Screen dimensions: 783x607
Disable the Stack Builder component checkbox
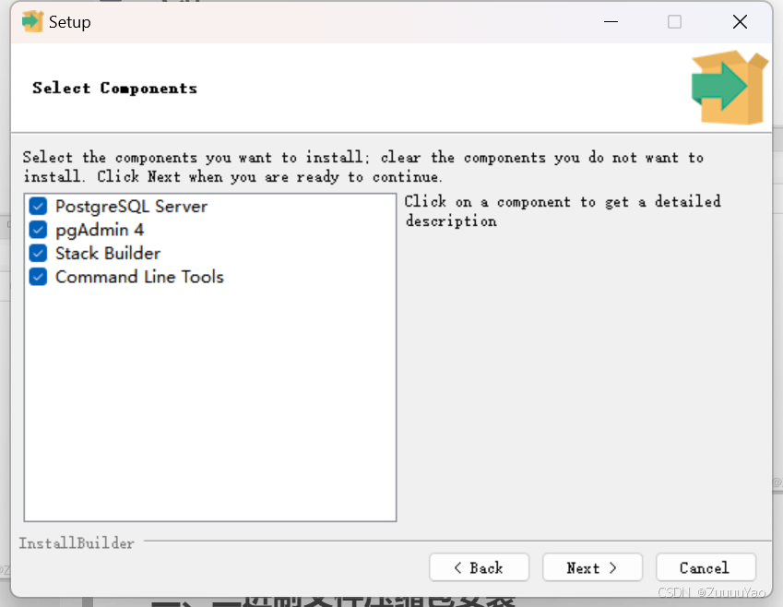click(38, 253)
